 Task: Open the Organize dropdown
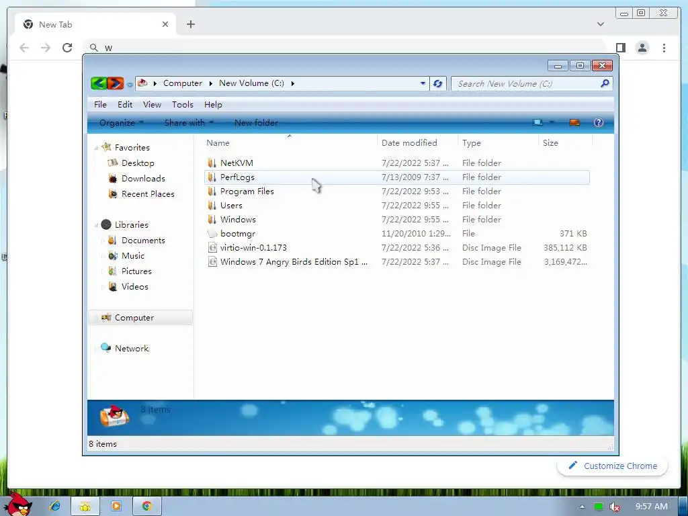coord(122,123)
